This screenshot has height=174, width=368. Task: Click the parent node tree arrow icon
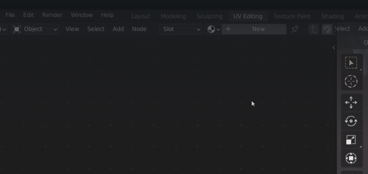point(313,29)
